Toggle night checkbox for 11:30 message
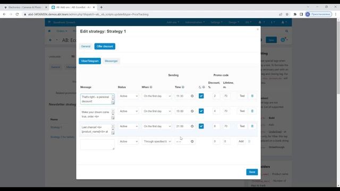Screen dimensions: 340x191 click(x=201, y=96)
